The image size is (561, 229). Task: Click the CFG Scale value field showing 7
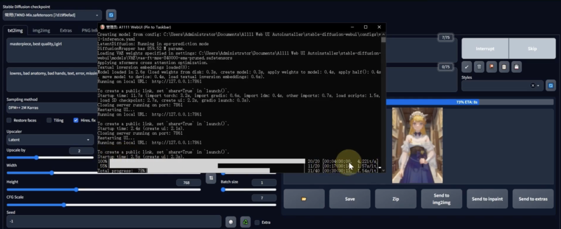264,198
